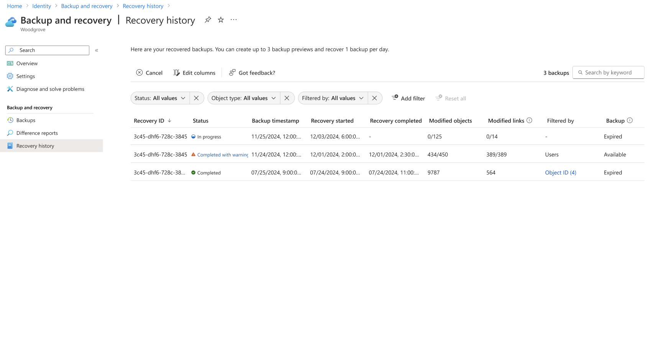This screenshot has height=357, width=653.
Task: Pin the Recovery history page
Action: [208, 20]
